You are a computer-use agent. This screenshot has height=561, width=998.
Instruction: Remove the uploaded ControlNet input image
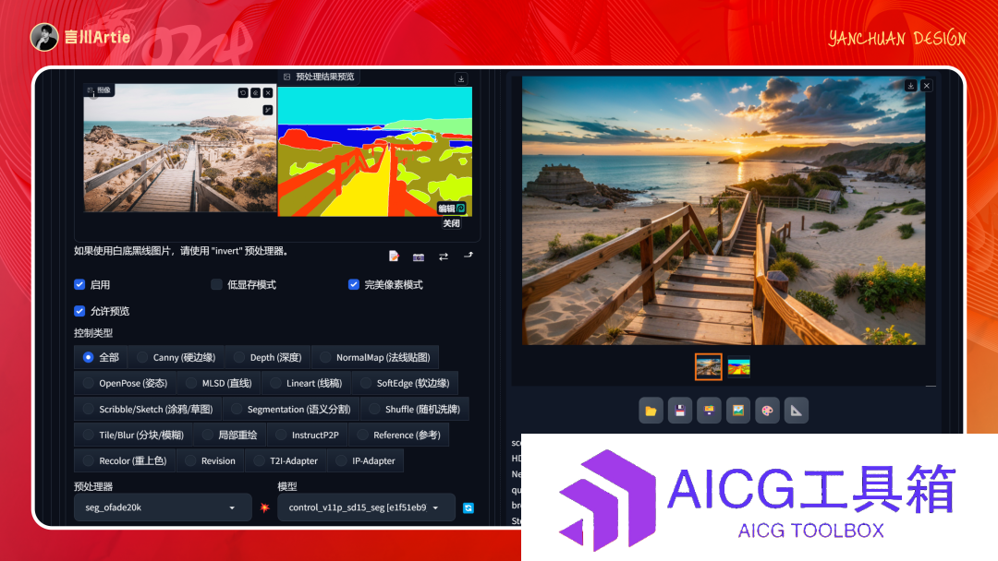click(268, 93)
